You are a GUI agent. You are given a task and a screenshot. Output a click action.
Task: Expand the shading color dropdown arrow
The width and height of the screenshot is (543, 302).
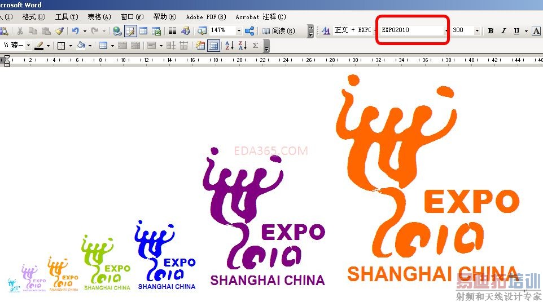[90, 45]
